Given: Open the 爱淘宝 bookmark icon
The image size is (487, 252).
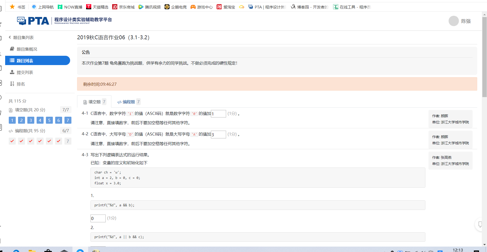Looking at the screenshot, I should pyautogui.click(x=219, y=7).
